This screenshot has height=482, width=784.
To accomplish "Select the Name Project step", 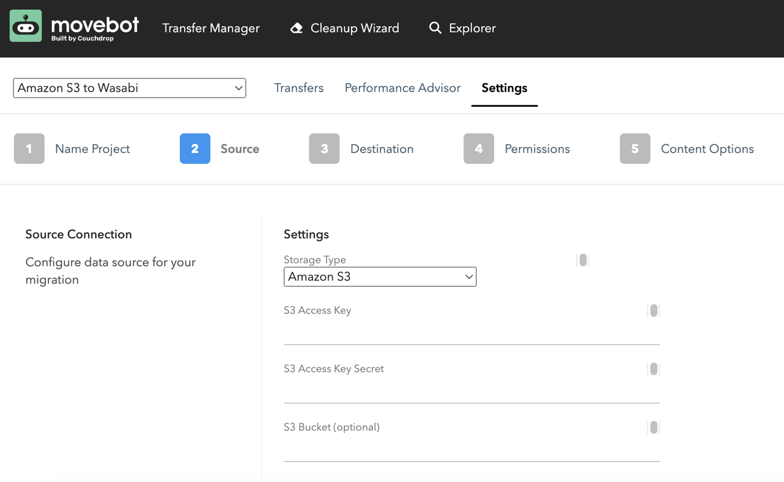I will pos(92,149).
